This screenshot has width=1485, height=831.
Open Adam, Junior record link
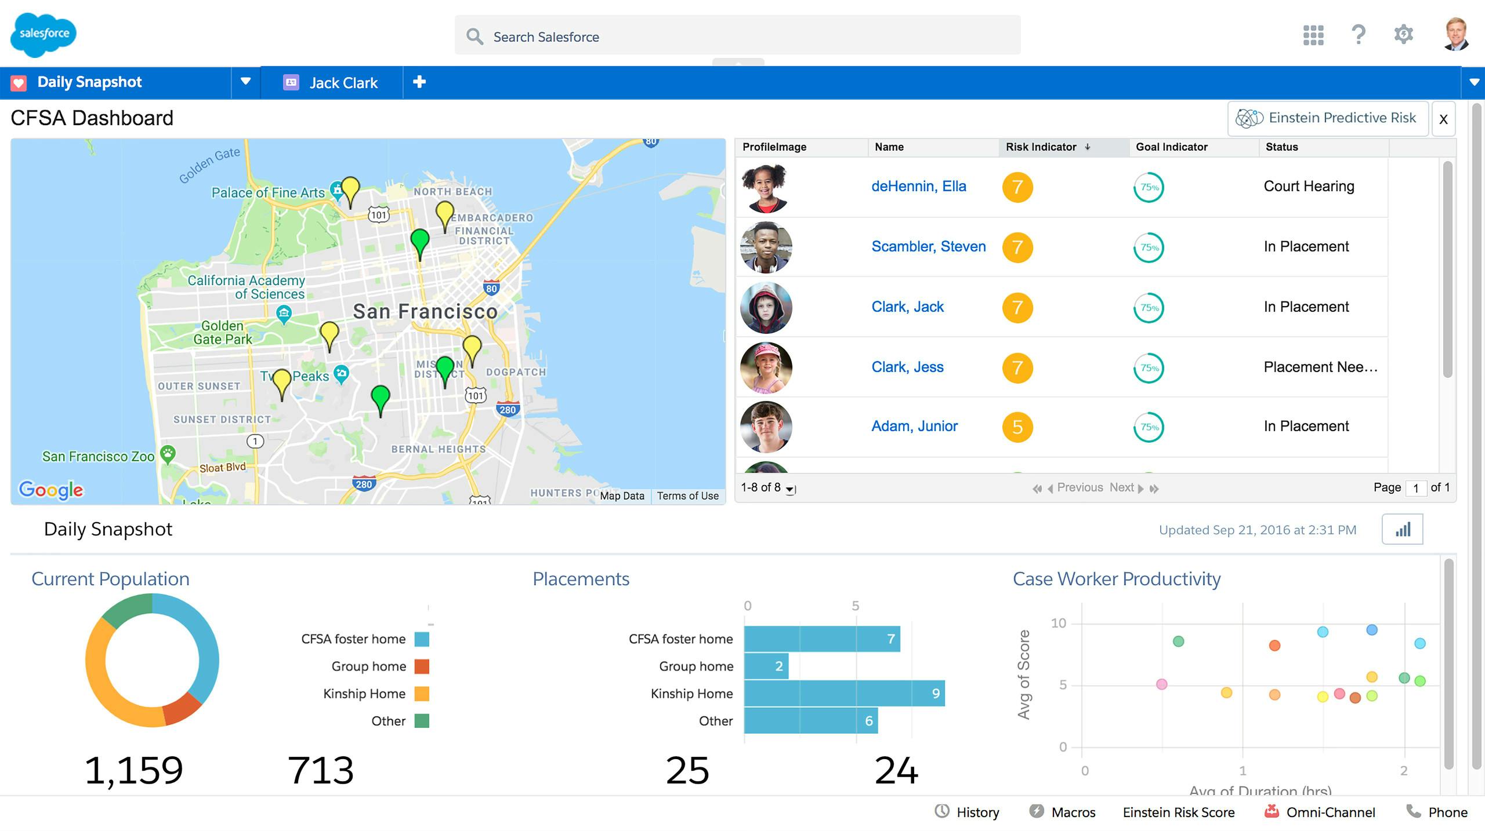pos(914,427)
